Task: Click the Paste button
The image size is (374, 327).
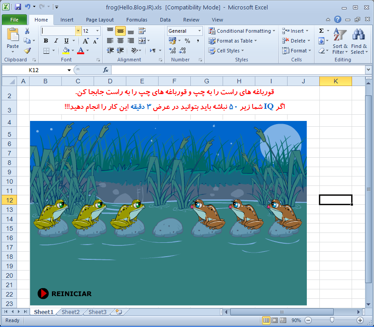Action: tap(13, 39)
